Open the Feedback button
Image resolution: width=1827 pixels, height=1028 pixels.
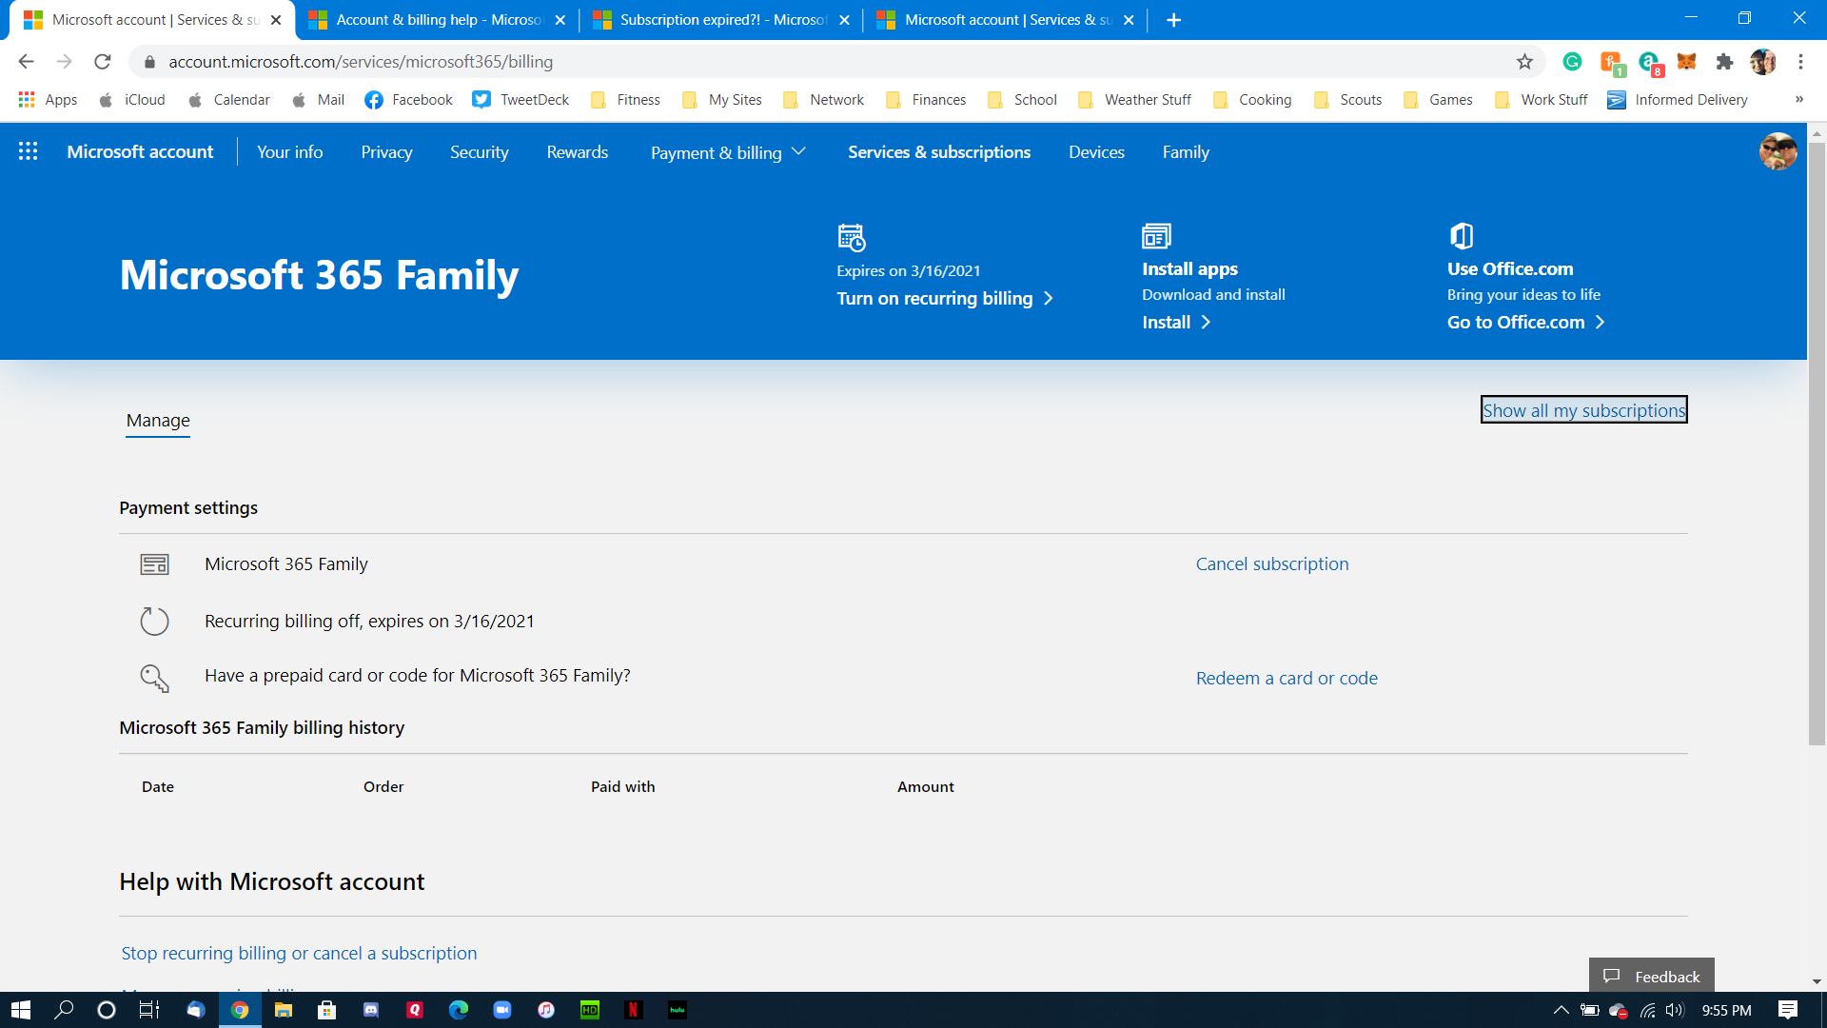pos(1651,976)
